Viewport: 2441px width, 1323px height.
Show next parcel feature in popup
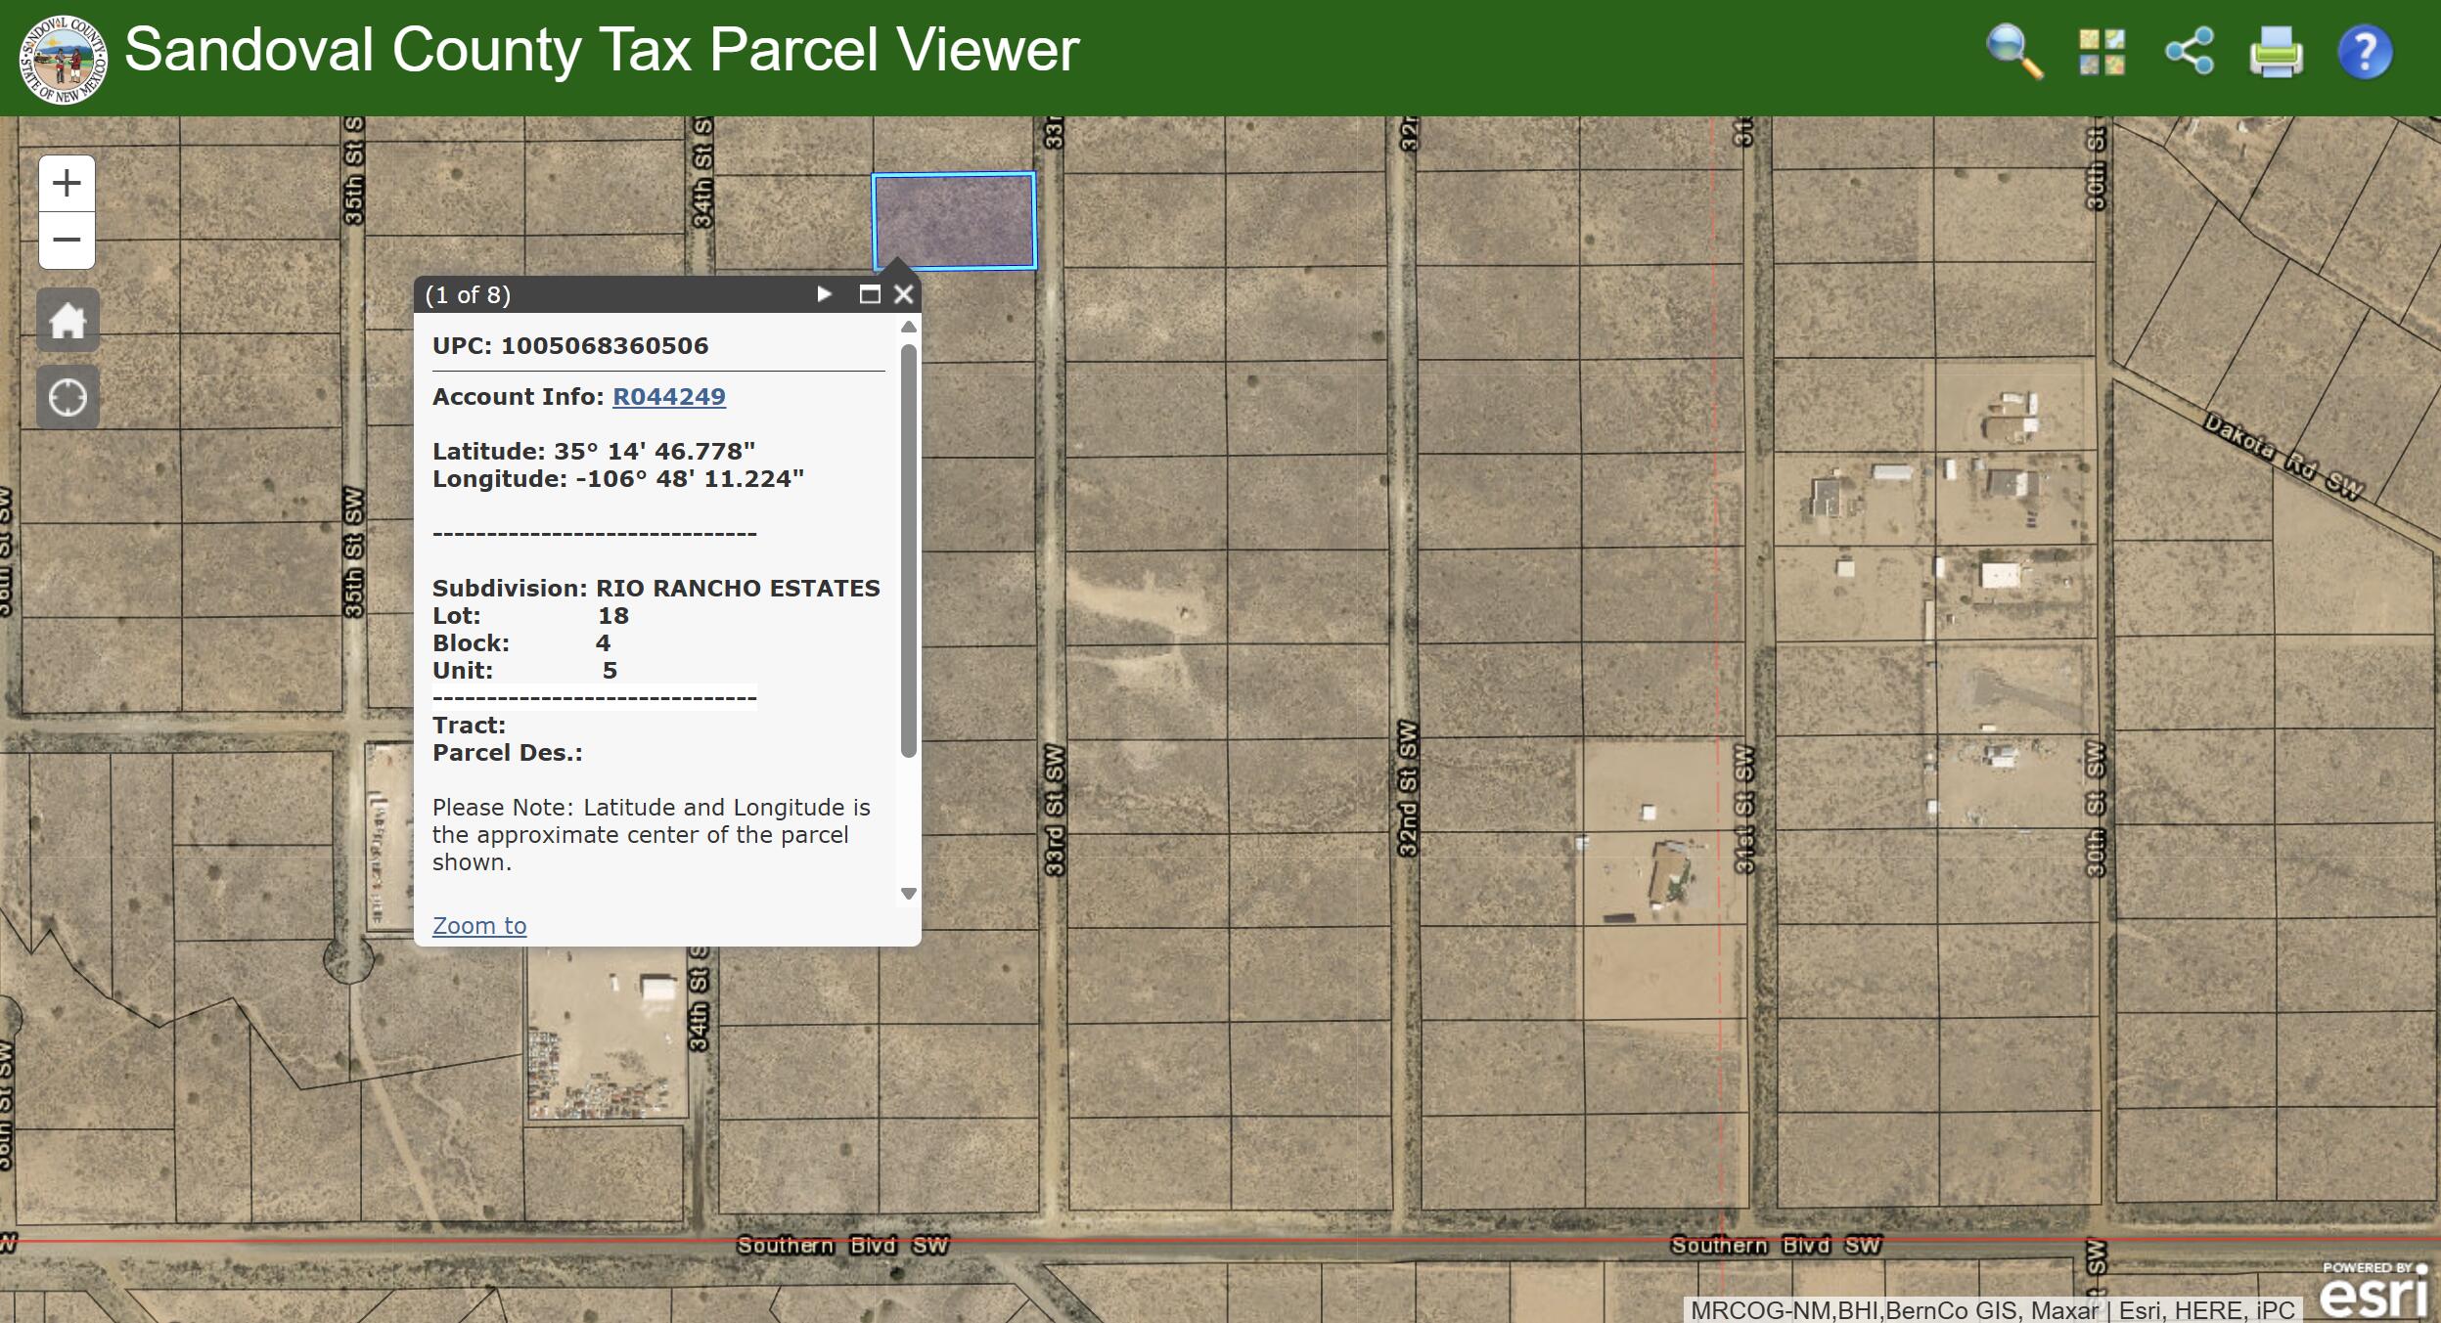[824, 294]
